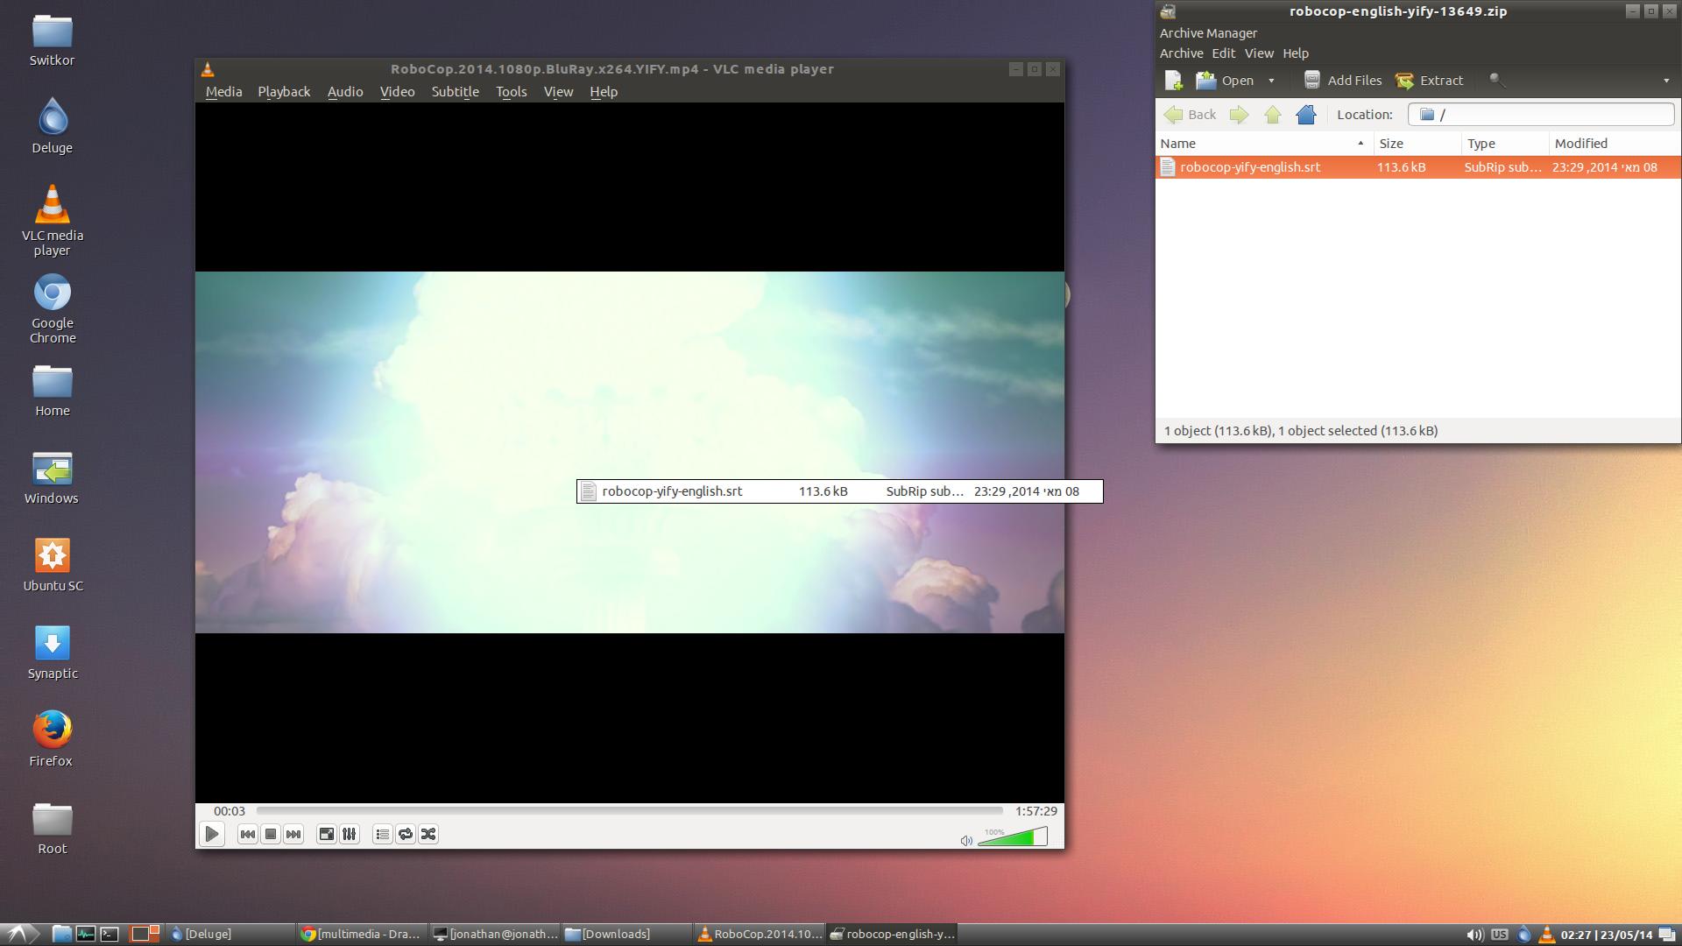Viewport: 1682px width, 946px height.
Task: Open the VLC Audio menu
Action: click(345, 92)
